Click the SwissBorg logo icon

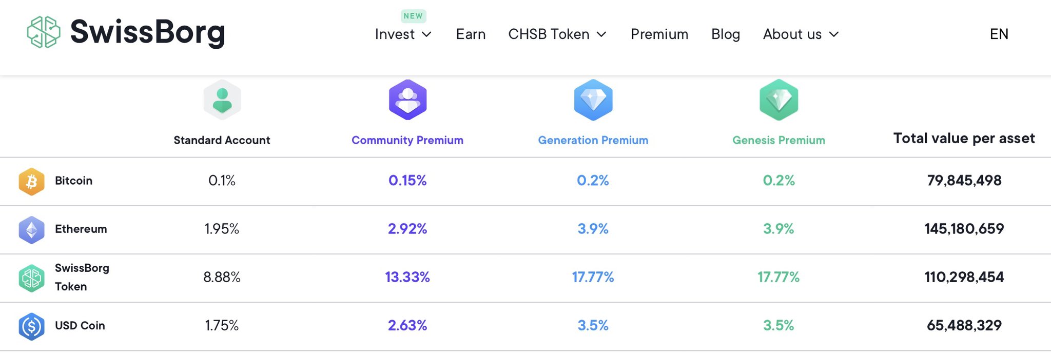[44, 32]
